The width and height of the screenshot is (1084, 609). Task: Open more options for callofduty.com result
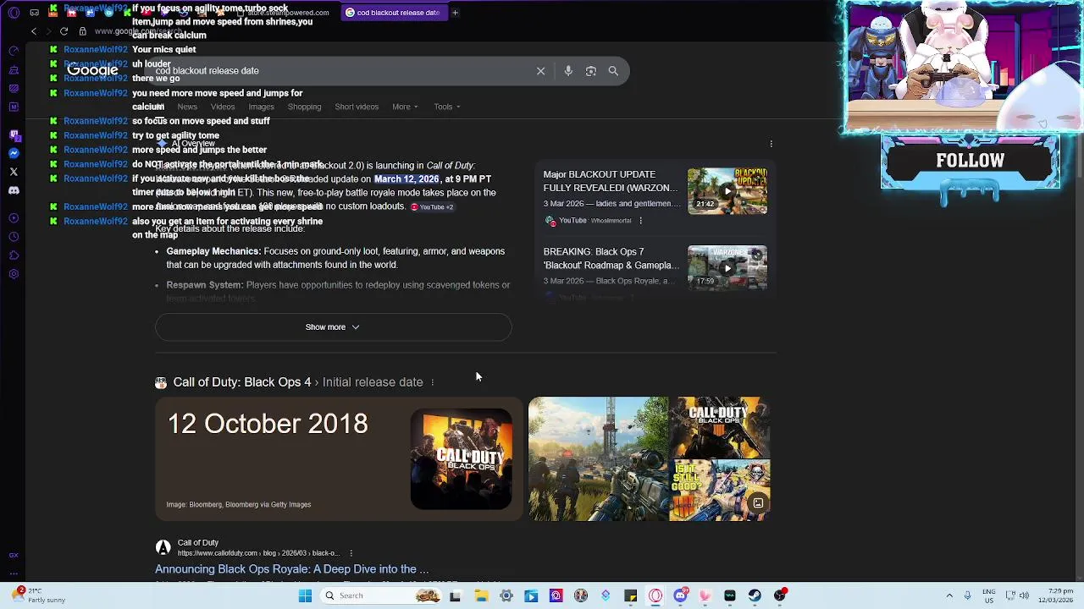351,553
